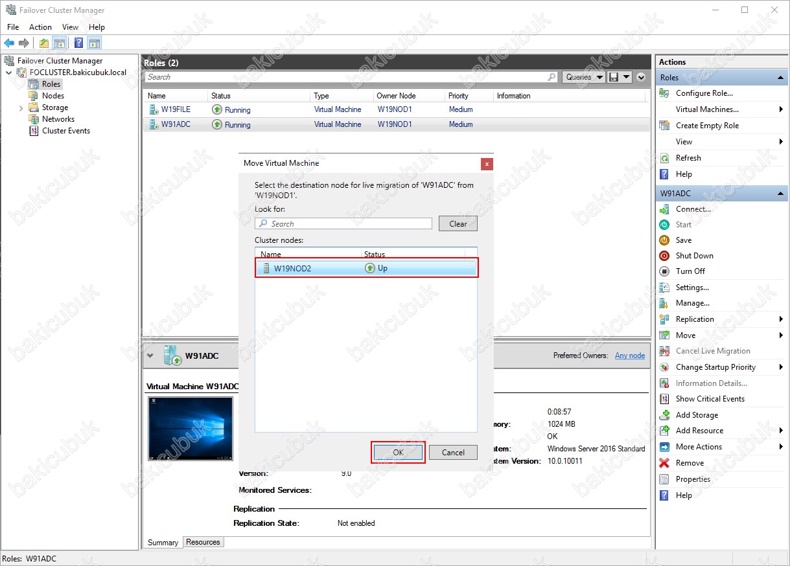Screen dimensions: 790x566
Task: Click the Save icon in W91ADC actions
Action: tap(664, 240)
